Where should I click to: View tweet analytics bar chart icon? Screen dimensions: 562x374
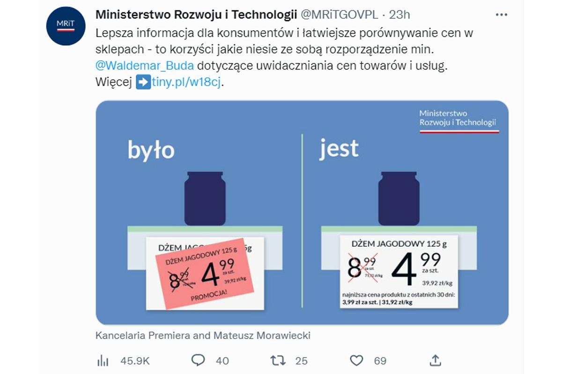tap(103, 360)
